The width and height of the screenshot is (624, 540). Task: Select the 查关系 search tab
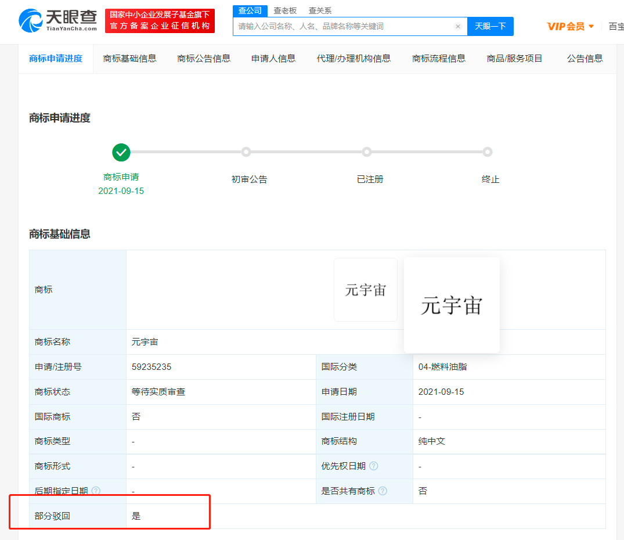click(320, 10)
